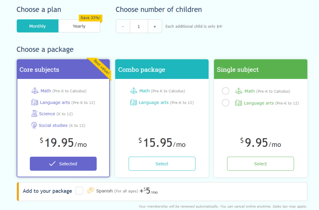Select the Combo package
Viewport: 319px width, 210px height.
[x=162, y=163]
